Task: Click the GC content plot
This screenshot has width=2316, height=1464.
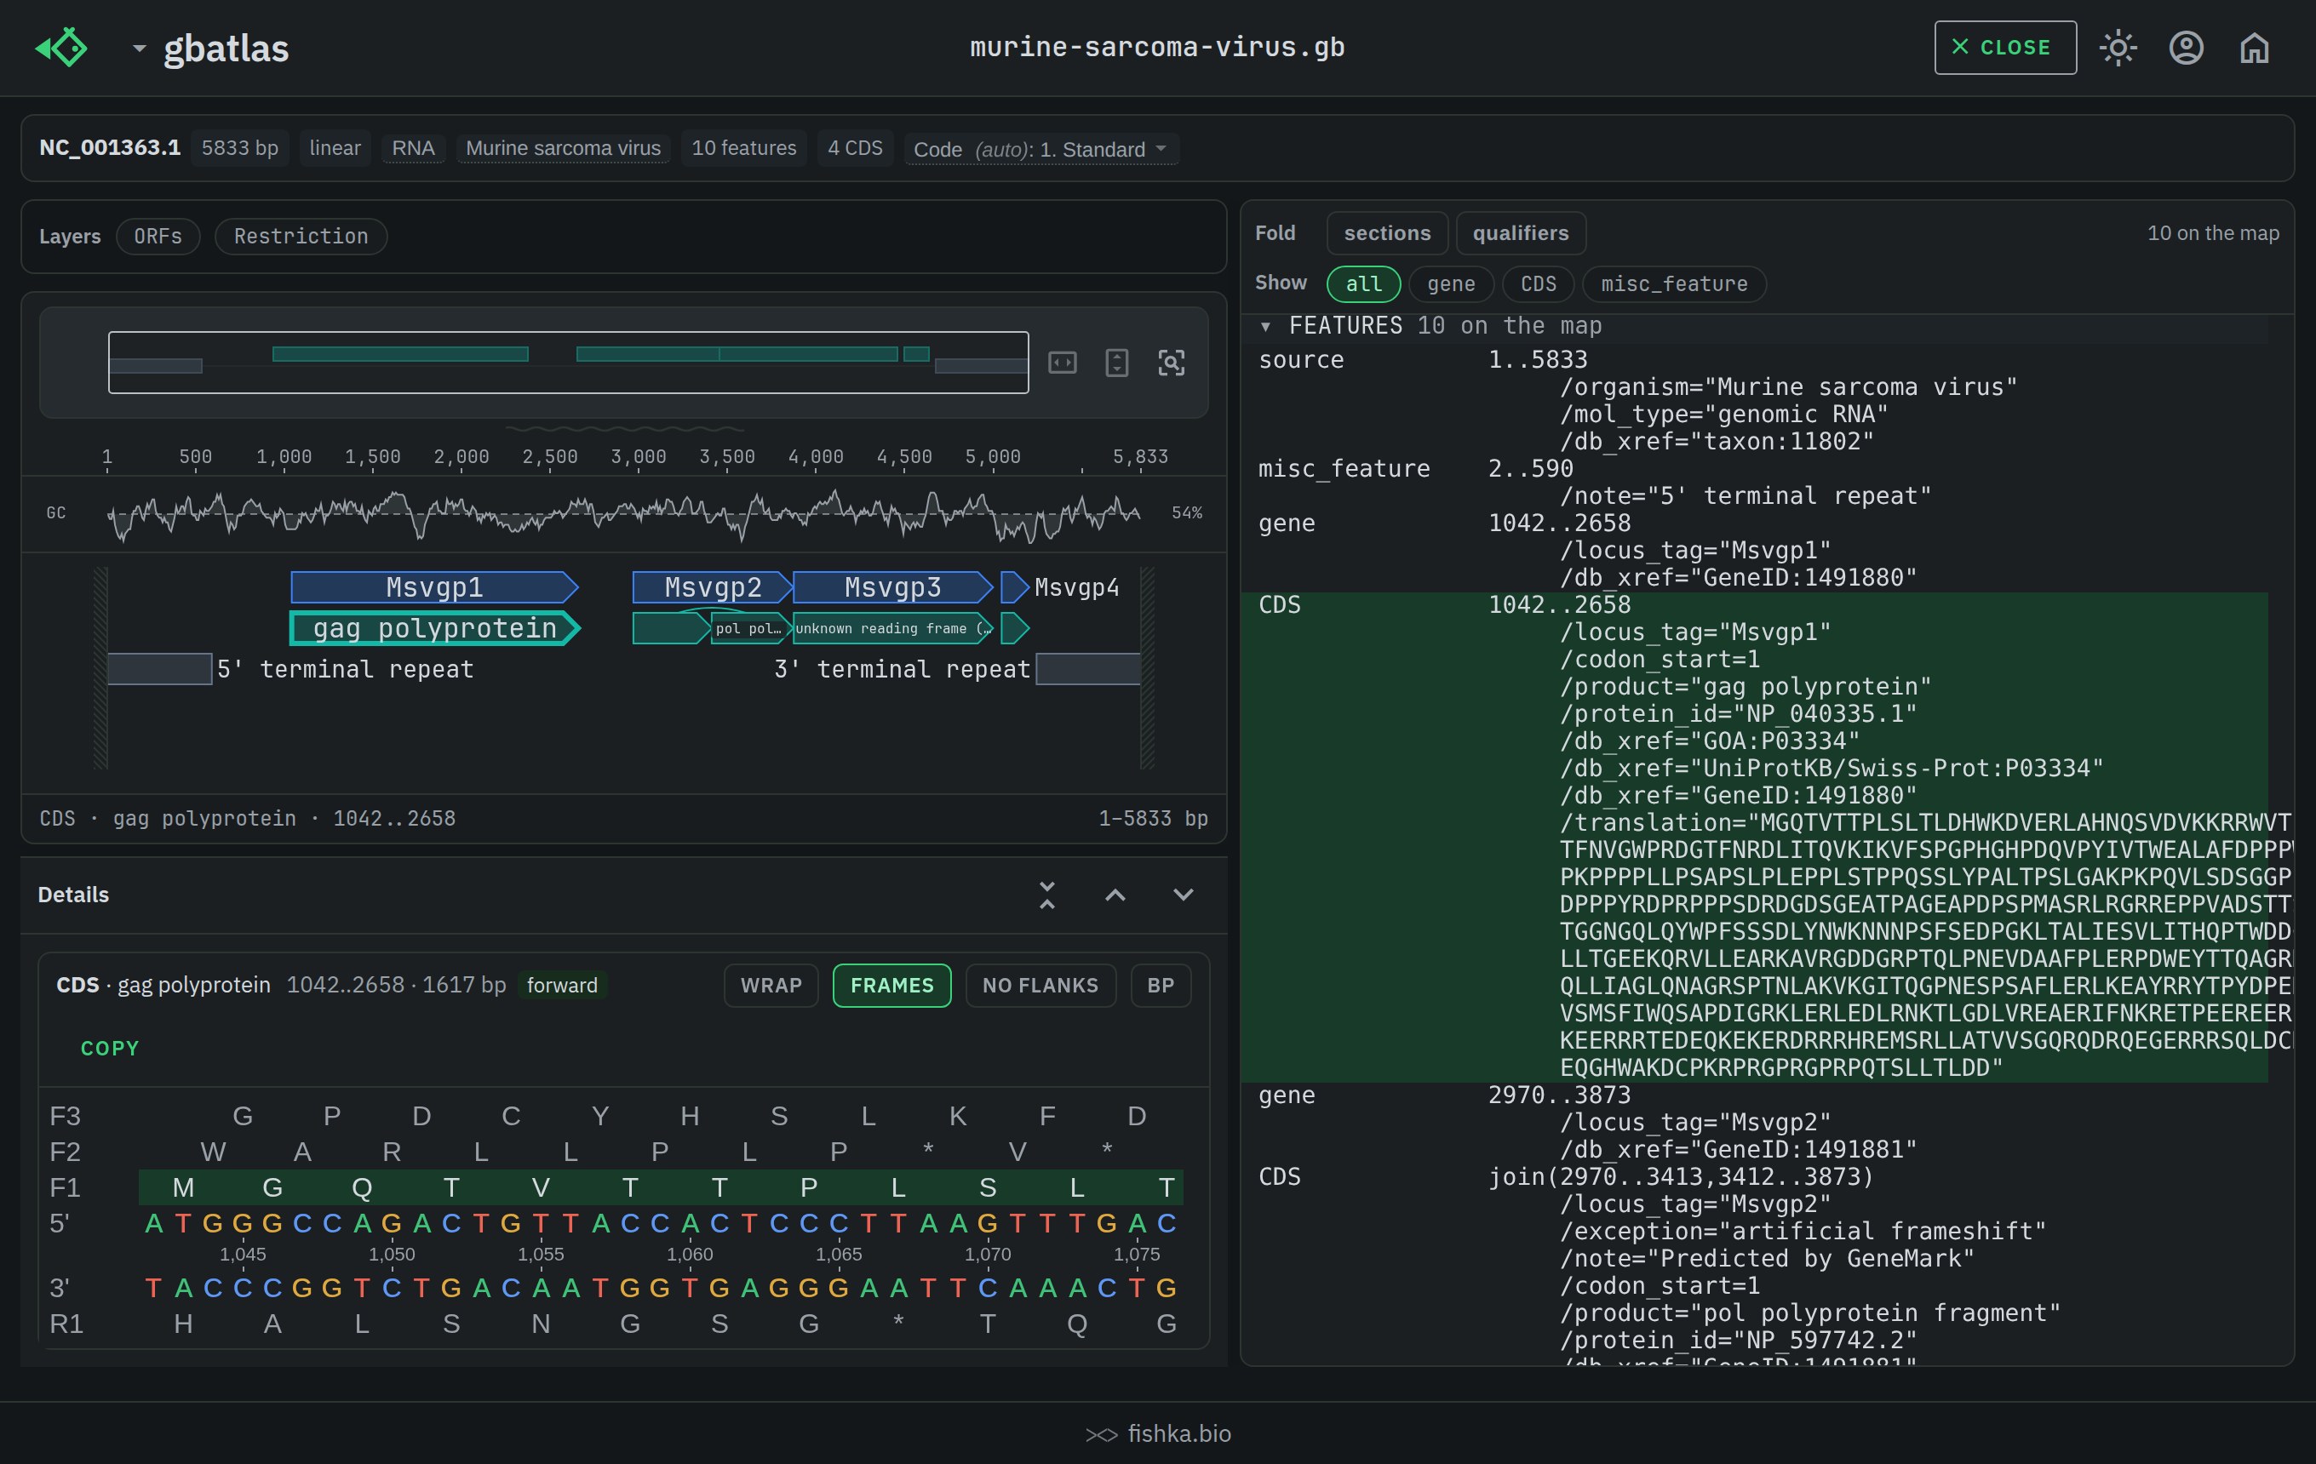Action: click(623, 514)
